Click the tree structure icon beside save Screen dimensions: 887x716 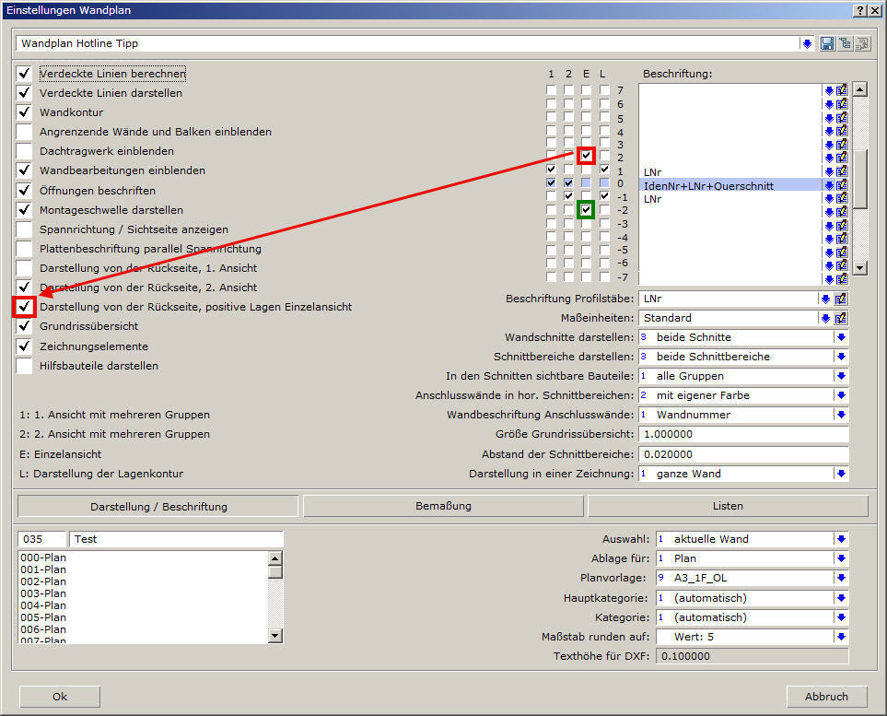(844, 43)
